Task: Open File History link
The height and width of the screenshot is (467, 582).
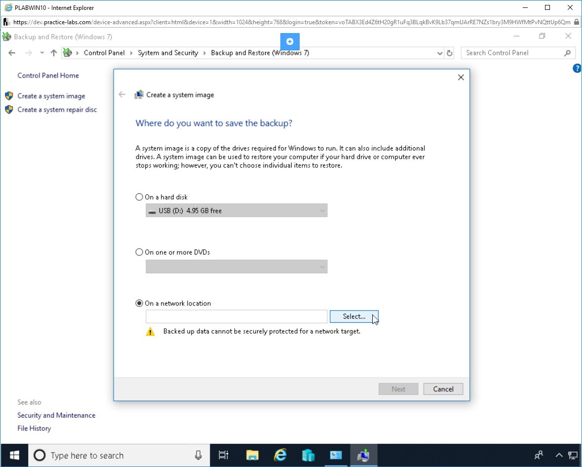Action: (34, 428)
